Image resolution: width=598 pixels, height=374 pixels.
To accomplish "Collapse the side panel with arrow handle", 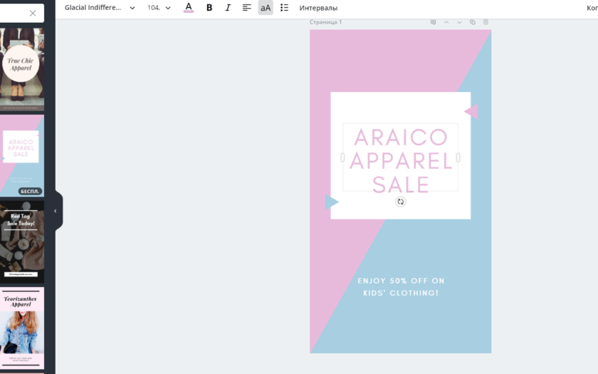I will (56, 211).
